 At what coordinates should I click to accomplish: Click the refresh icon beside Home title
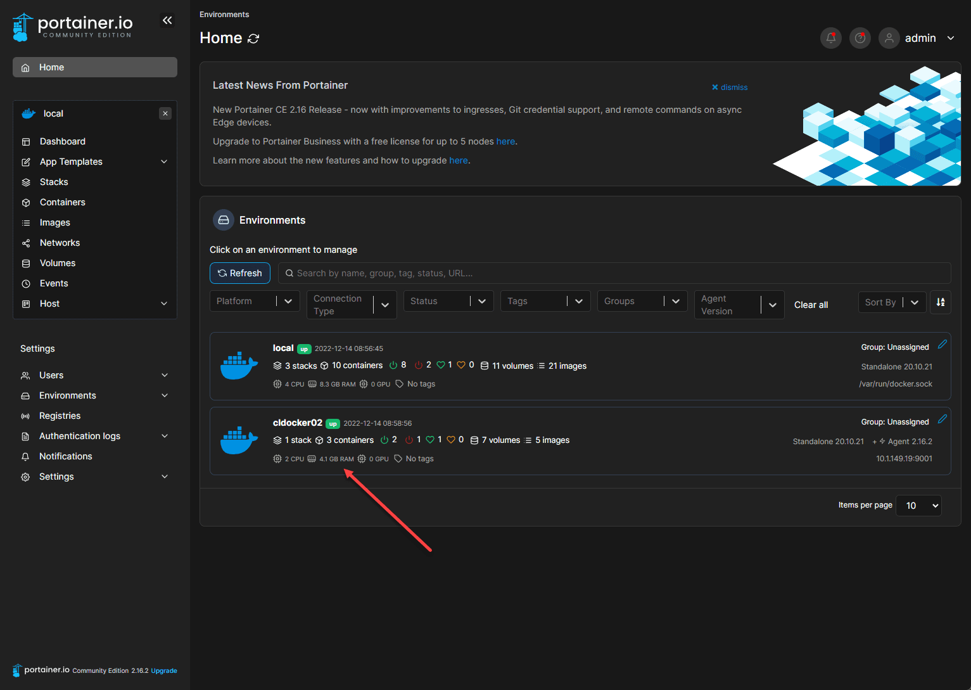point(253,39)
